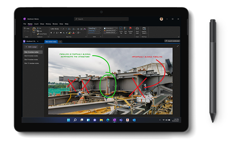Open the File menu
Image resolution: width=229 pixels, height=142 pixels.
pos(25,24)
